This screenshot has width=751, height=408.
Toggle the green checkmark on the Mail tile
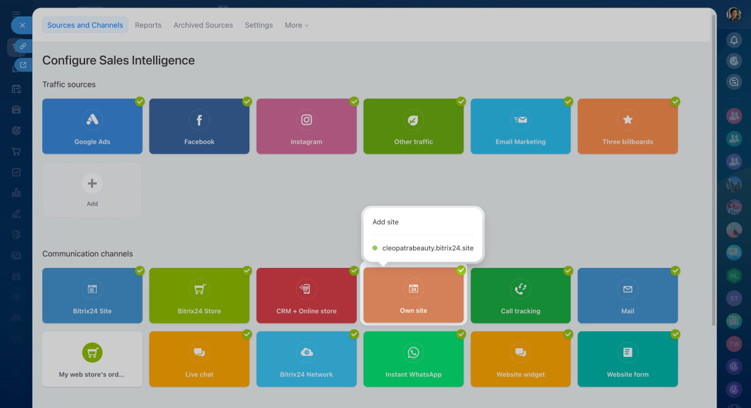pyautogui.click(x=675, y=271)
